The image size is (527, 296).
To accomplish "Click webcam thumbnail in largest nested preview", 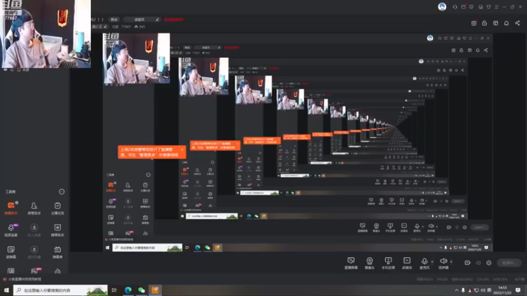I will tap(136, 58).
